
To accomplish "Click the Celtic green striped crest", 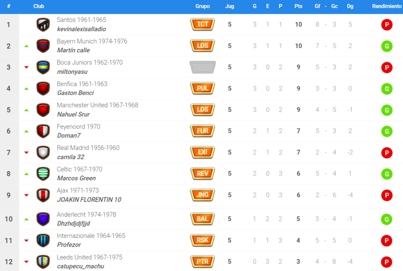I will click(43, 174).
